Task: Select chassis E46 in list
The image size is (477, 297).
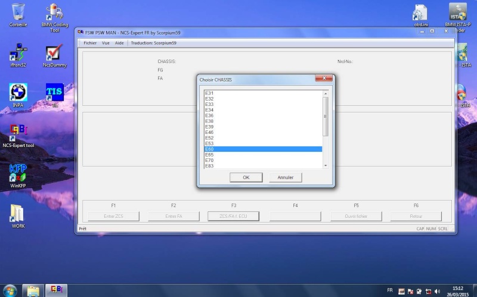Action: click(x=263, y=132)
